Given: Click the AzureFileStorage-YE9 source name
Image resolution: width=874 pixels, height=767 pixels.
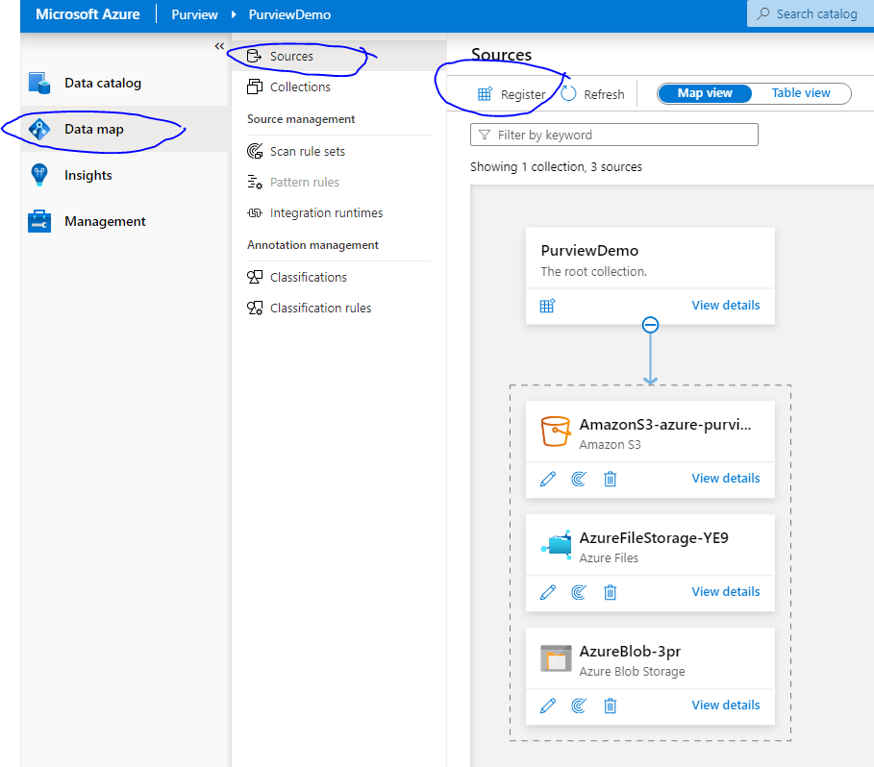Looking at the screenshot, I should pos(654,537).
